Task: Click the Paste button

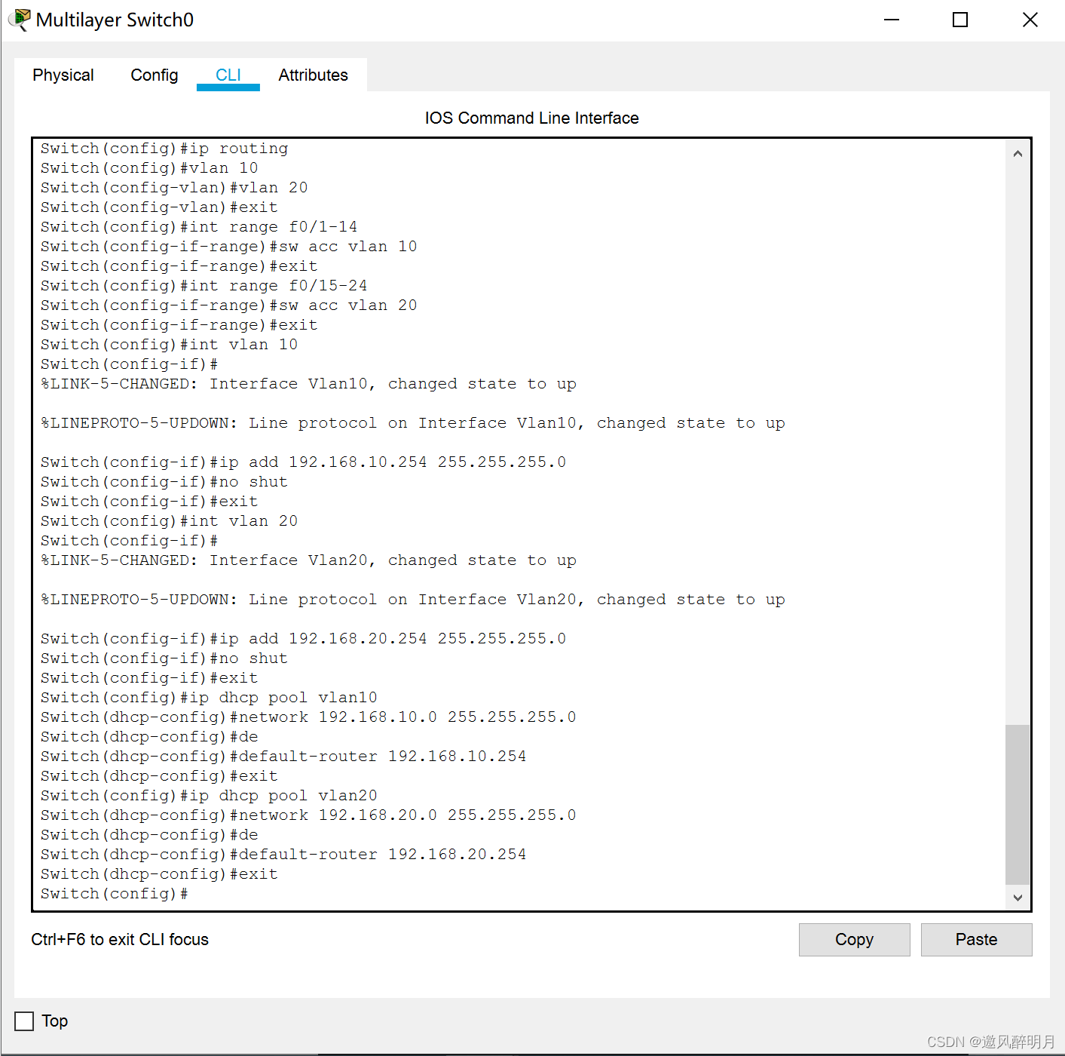Action: 977,940
